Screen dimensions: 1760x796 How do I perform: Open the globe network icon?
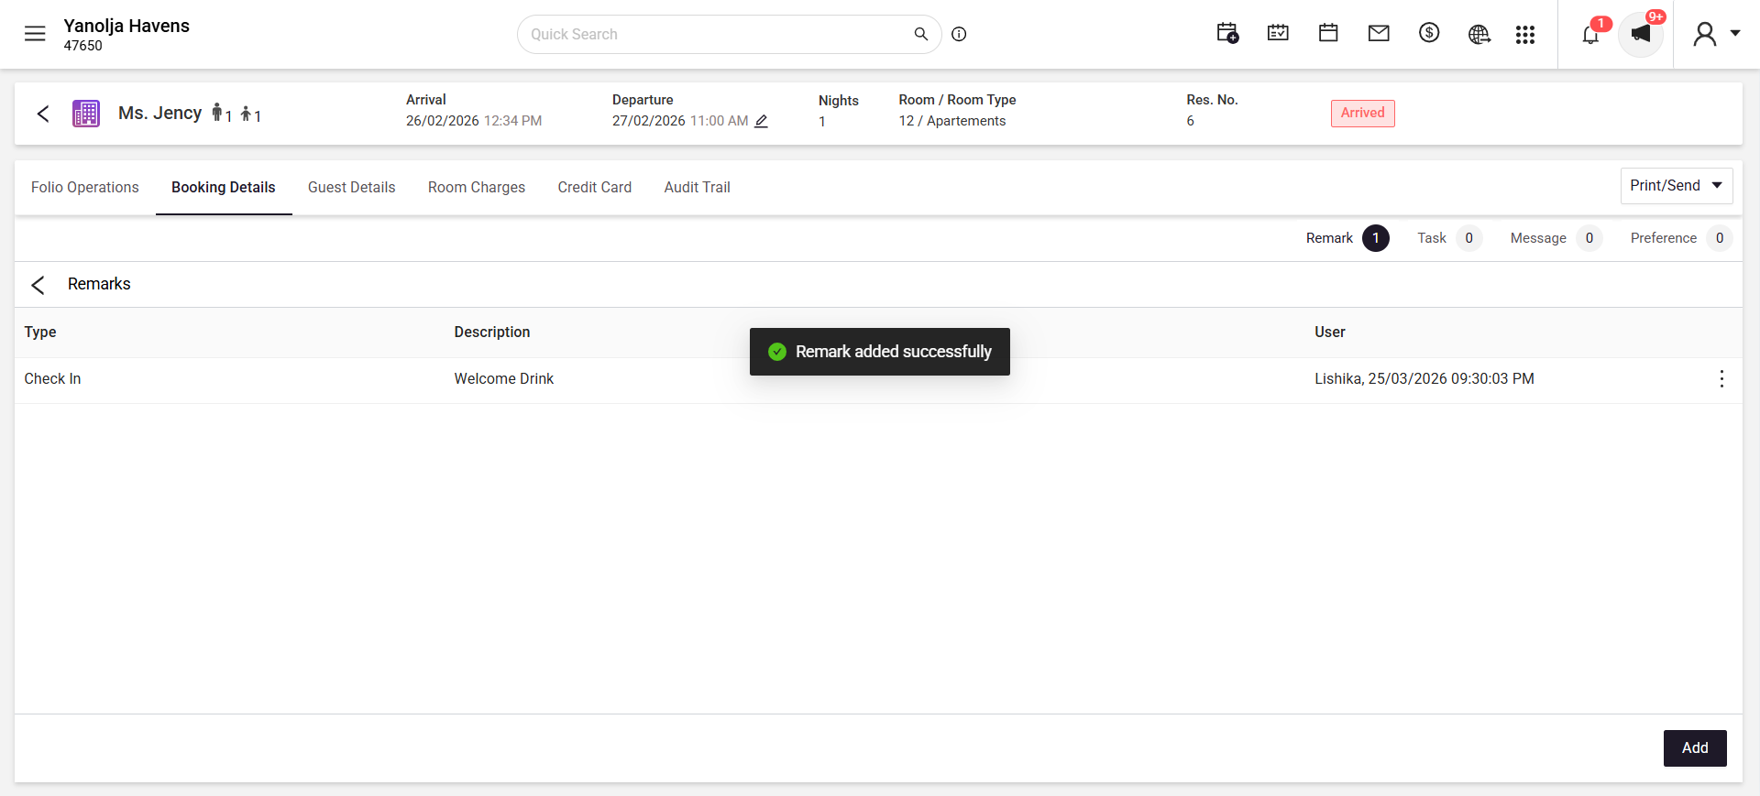1479,34
